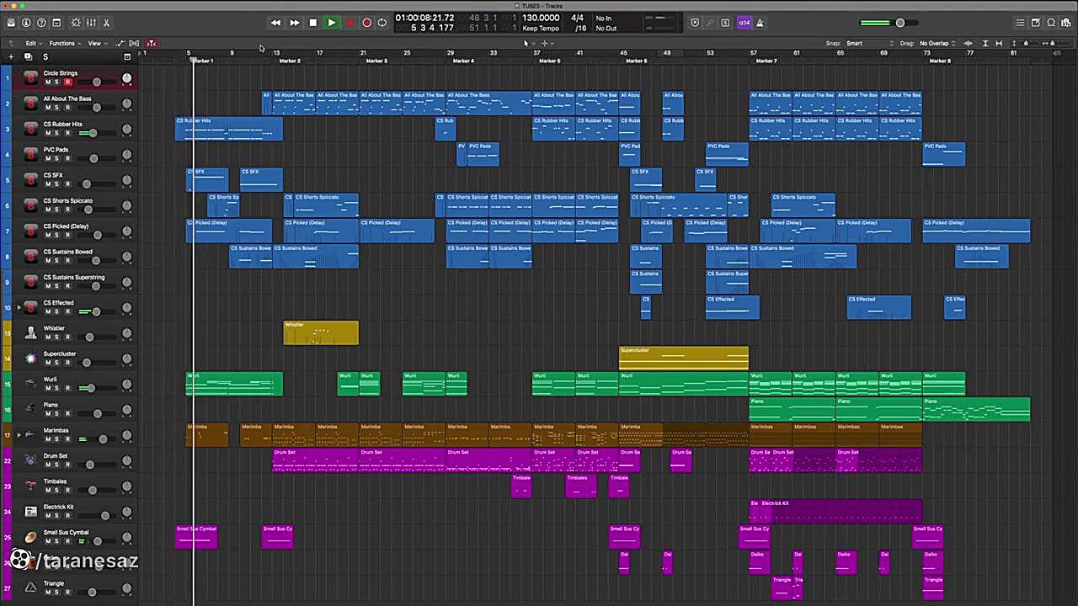This screenshot has height=606, width=1078.
Task: Mute the Piano track
Action: (47, 414)
